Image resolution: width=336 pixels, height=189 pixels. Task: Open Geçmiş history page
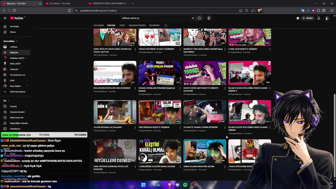pyautogui.click(x=16, y=106)
